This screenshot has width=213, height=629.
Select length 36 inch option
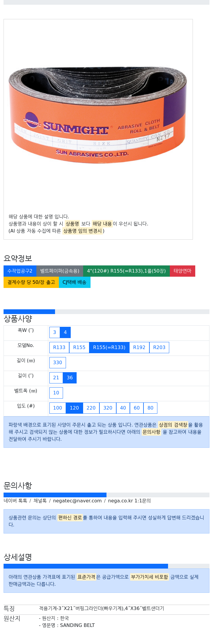(70, 378)
